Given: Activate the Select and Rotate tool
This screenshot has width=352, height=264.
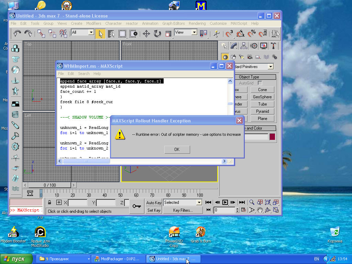Looking at the screenshot, I should [x=157, y=34].
